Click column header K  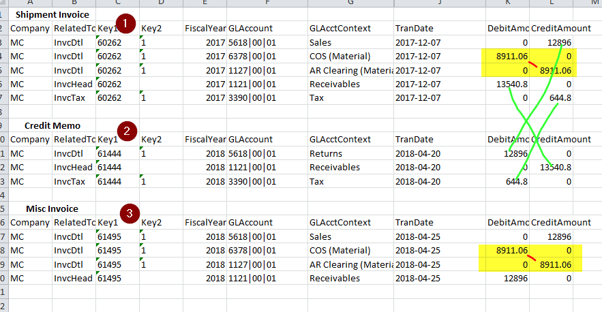click(507, 3)
